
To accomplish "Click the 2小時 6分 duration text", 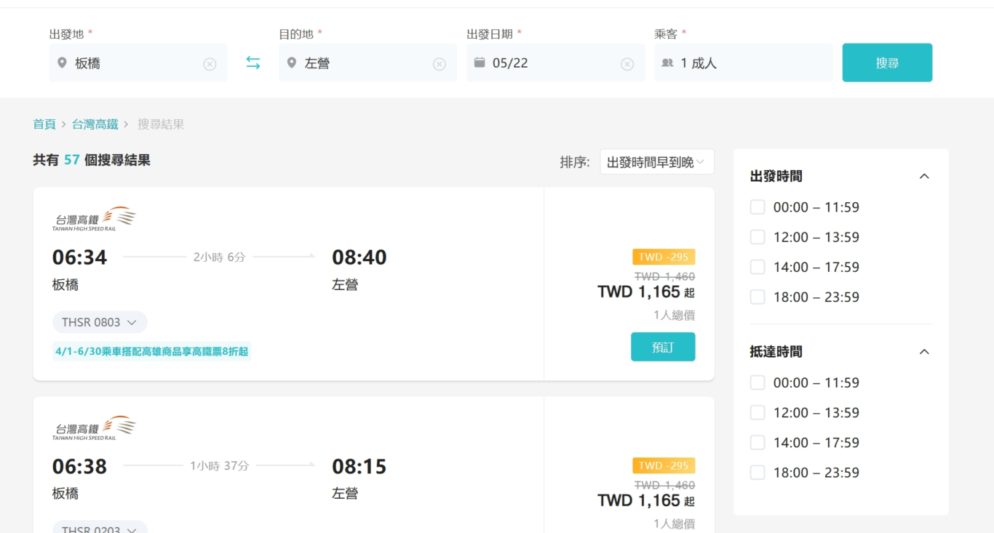I will (x=219, y=257).
